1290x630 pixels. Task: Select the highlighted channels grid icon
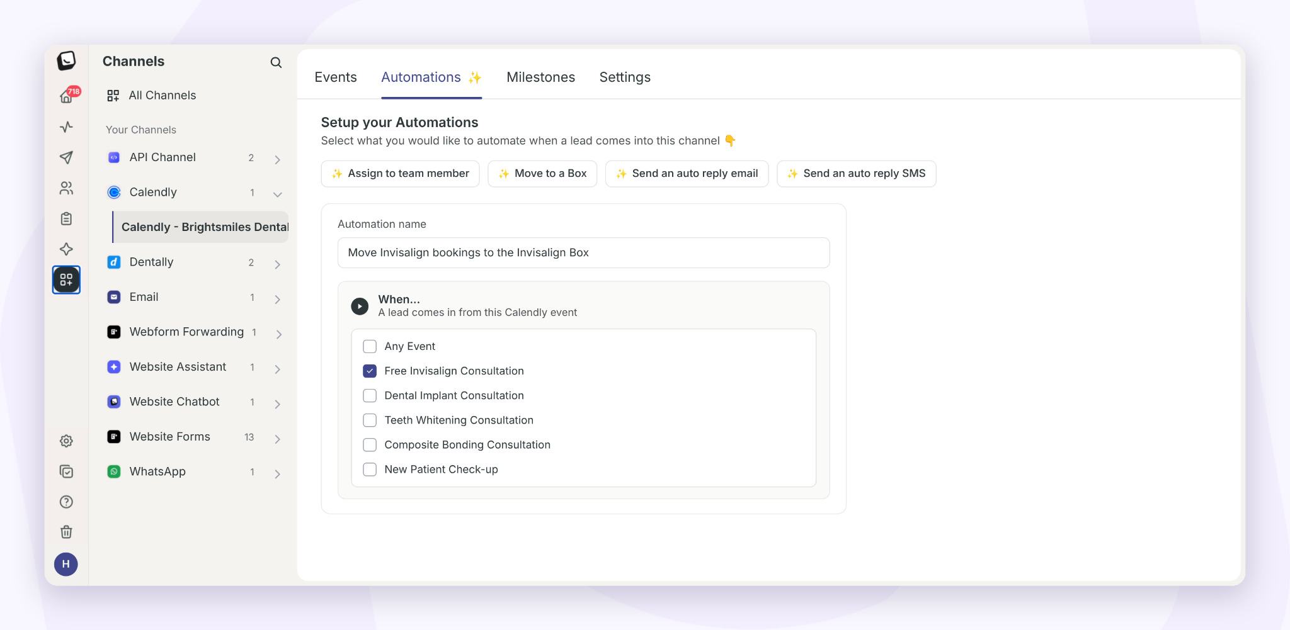66,279
